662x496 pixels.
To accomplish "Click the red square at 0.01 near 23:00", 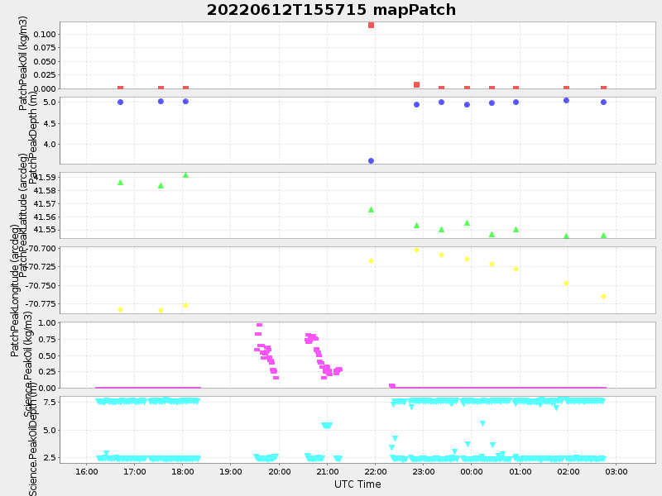I will (417, 85).
